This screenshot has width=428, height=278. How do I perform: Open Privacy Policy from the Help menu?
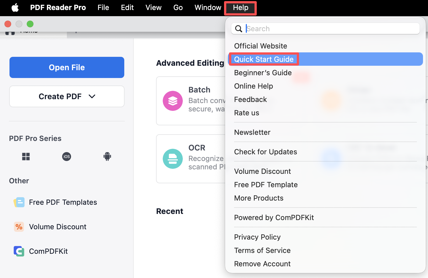pyautogui.click(x=257, y=237)
